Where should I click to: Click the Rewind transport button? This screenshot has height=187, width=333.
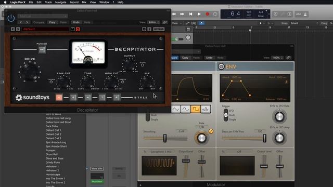[174, 14]
